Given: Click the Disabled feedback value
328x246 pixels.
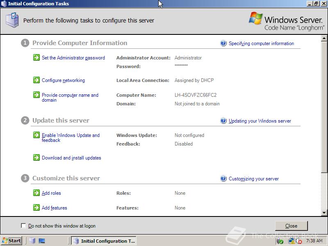Looking at the screenshot, I should click(184, 144).
